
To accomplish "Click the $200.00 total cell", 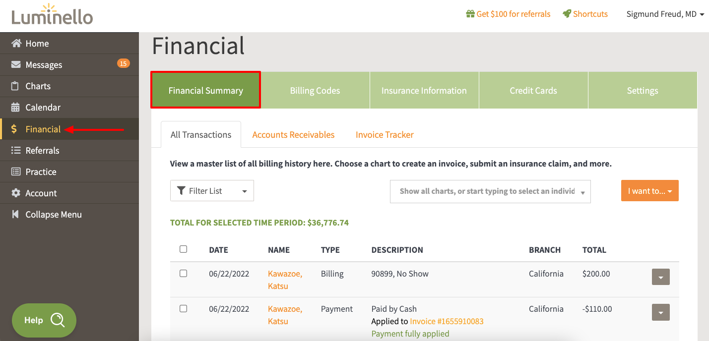I will click(x=596, y=274).
